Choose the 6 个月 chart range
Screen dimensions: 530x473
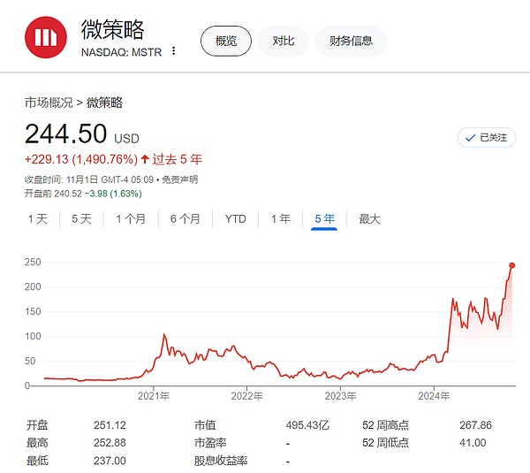[185, 219]
